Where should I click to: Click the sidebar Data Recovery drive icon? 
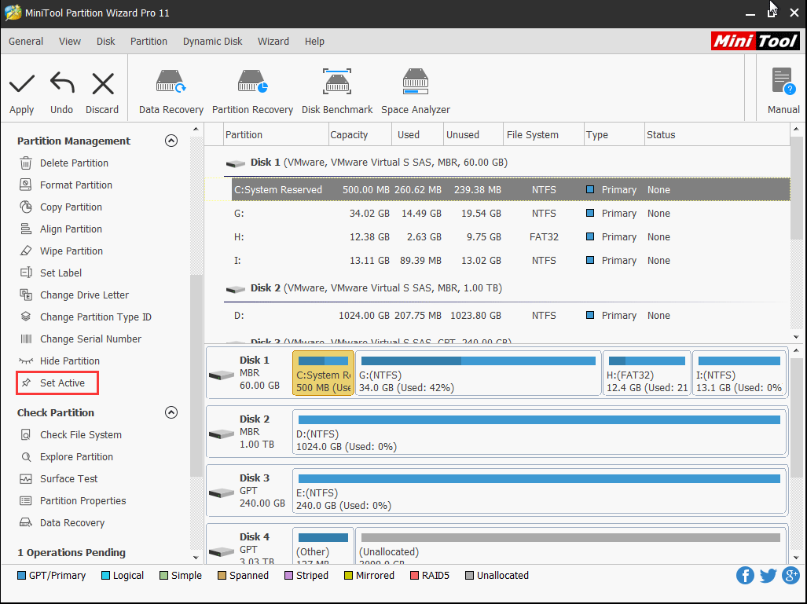pyautogui.click(x=26, y=523)
